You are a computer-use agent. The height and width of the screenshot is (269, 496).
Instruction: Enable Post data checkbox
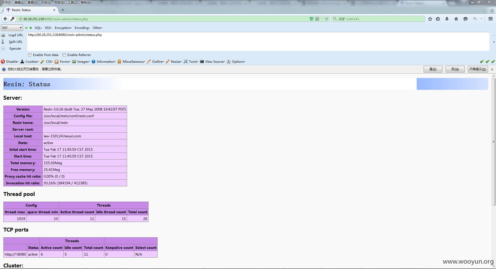coord(30,55)
